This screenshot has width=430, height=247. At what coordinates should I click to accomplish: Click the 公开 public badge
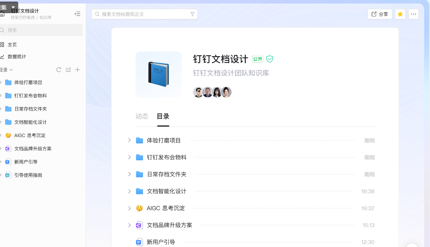[258, 59]
